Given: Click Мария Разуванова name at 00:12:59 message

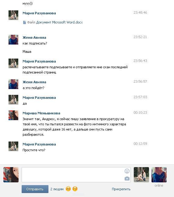Looking at the screenshot, I should click(x=39, y=144).
